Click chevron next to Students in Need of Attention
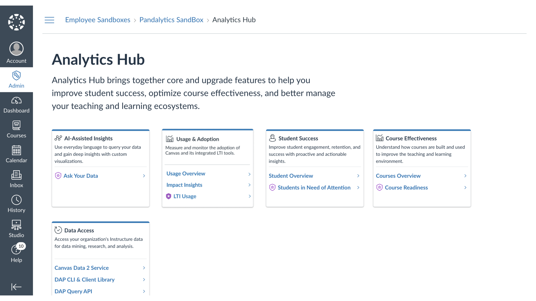Screen dimensions: 536x301 (x=358, y=187)
